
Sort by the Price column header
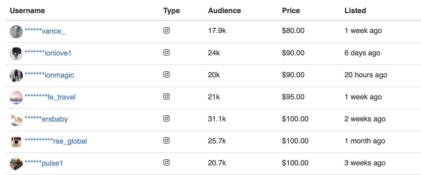pos(291,11)
